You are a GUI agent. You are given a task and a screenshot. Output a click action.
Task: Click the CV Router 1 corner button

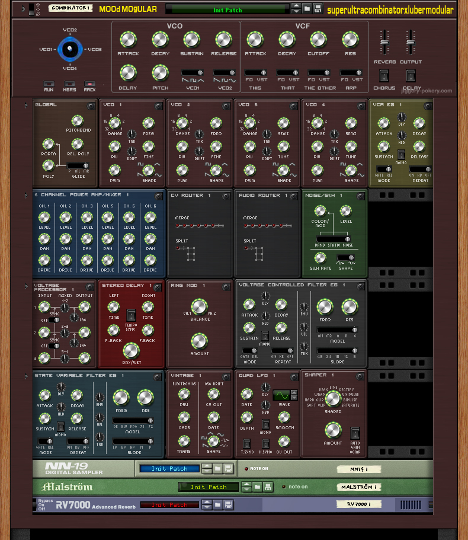226,196
